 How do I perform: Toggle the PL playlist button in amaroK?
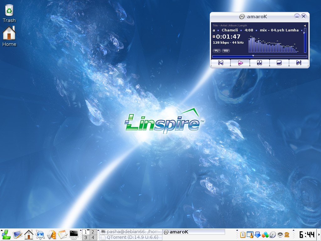(217, 51)
